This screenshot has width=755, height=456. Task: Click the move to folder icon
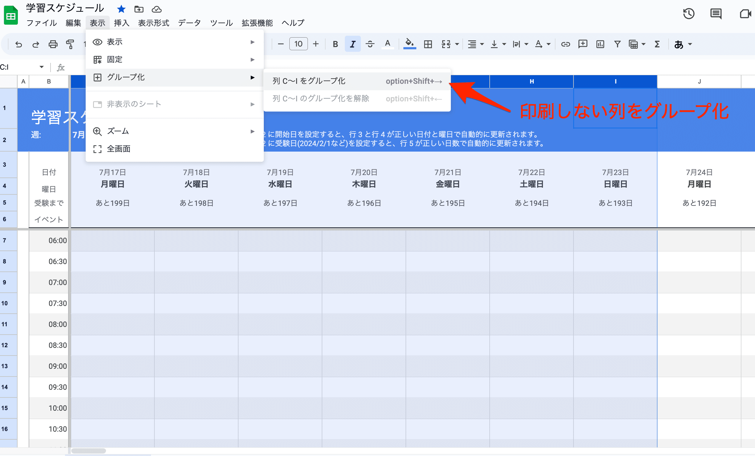tap(139, 9)
